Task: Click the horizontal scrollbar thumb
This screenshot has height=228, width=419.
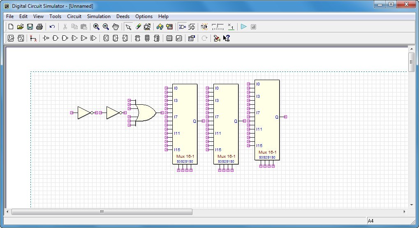Action: coord(102,212)
